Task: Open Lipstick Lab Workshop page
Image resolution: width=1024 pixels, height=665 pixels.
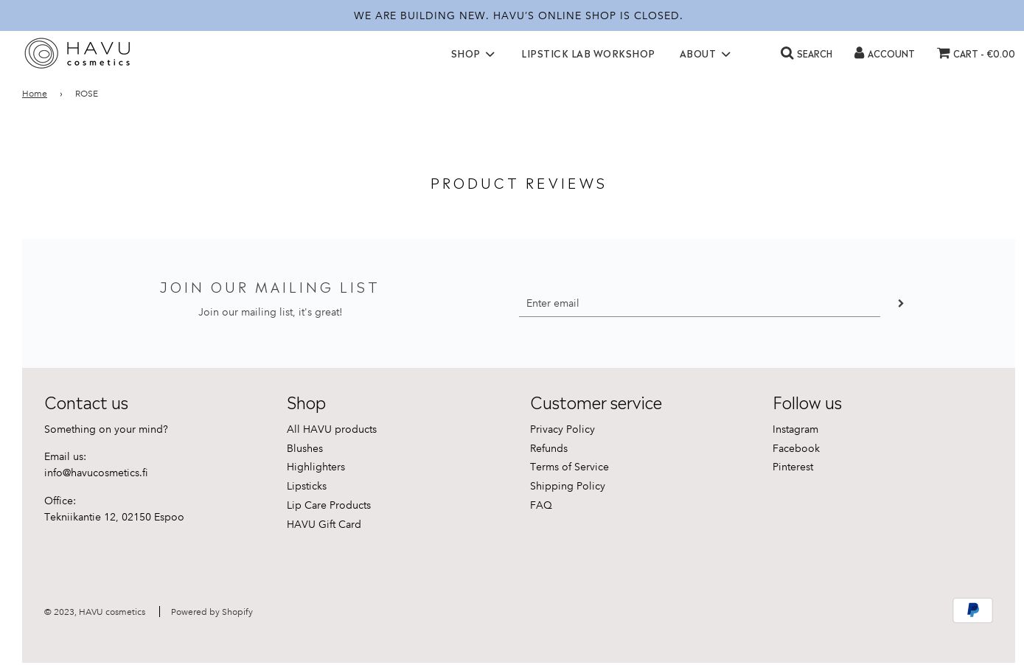Action: coord(588,54)
